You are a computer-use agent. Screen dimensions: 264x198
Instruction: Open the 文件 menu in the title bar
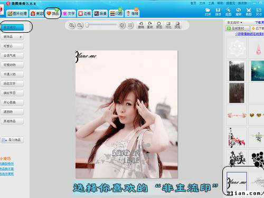(x=202, y=3)
